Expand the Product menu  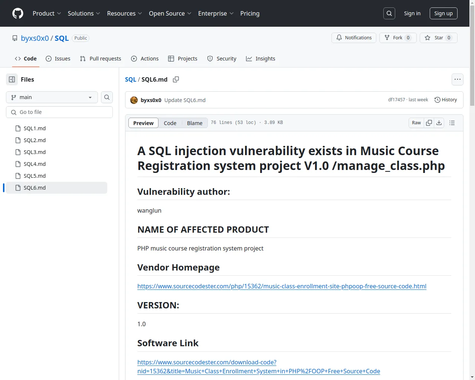47,13
